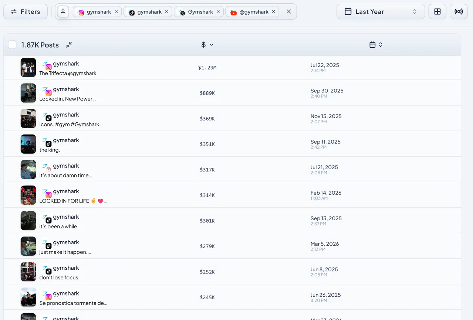Click Instagram icon on Se pronostica tormenta row
The image size is (473, 320).
(x=48, y=297)
